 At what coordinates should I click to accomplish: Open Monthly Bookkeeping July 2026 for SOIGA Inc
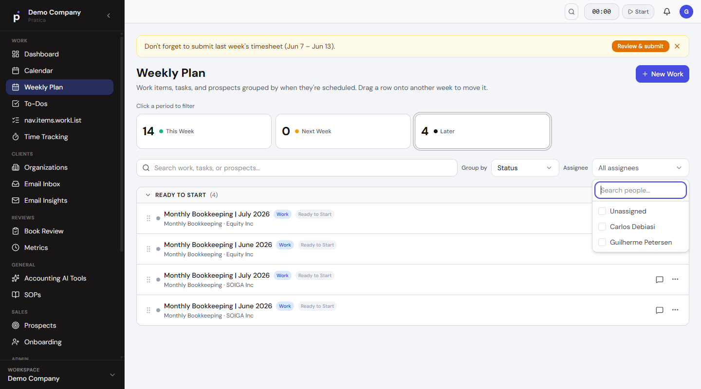[217, 275]
